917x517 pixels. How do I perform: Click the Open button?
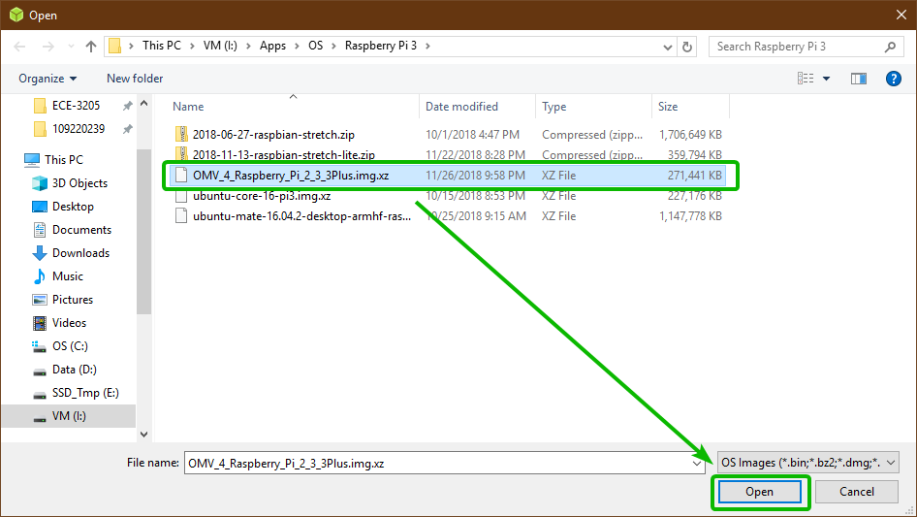tap(759, 492)
